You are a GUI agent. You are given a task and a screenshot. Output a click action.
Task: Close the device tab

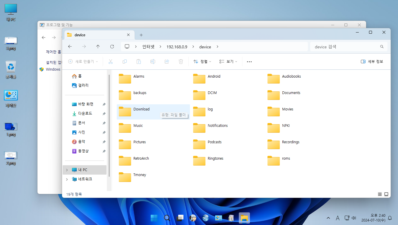pyautogui.click(x=128, y=35)
